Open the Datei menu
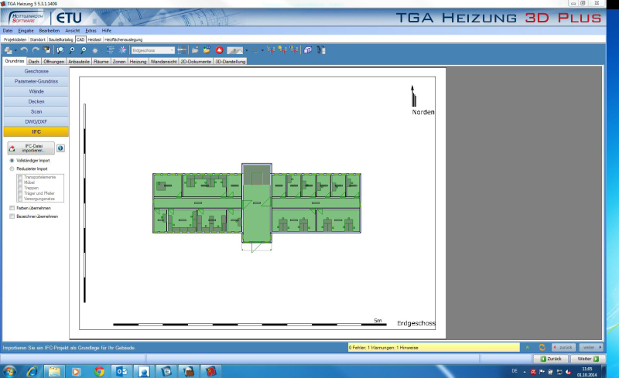This screenshot has height=378, width=619. click(8, 30)
